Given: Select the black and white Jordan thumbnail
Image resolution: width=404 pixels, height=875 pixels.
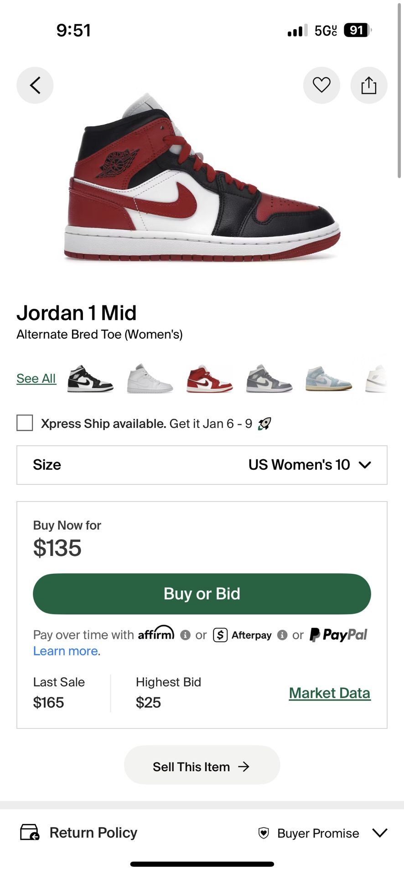Looking at the screenshot, I should click(x=90, y=379).
